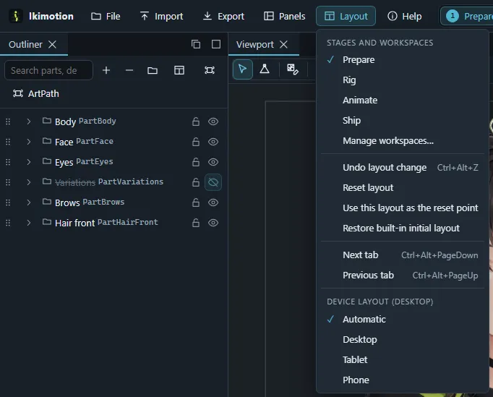Viewport: 493px width, 397px height.
Task: Maximize the Outliner panel with the square icon
Action: pos(216,44)
